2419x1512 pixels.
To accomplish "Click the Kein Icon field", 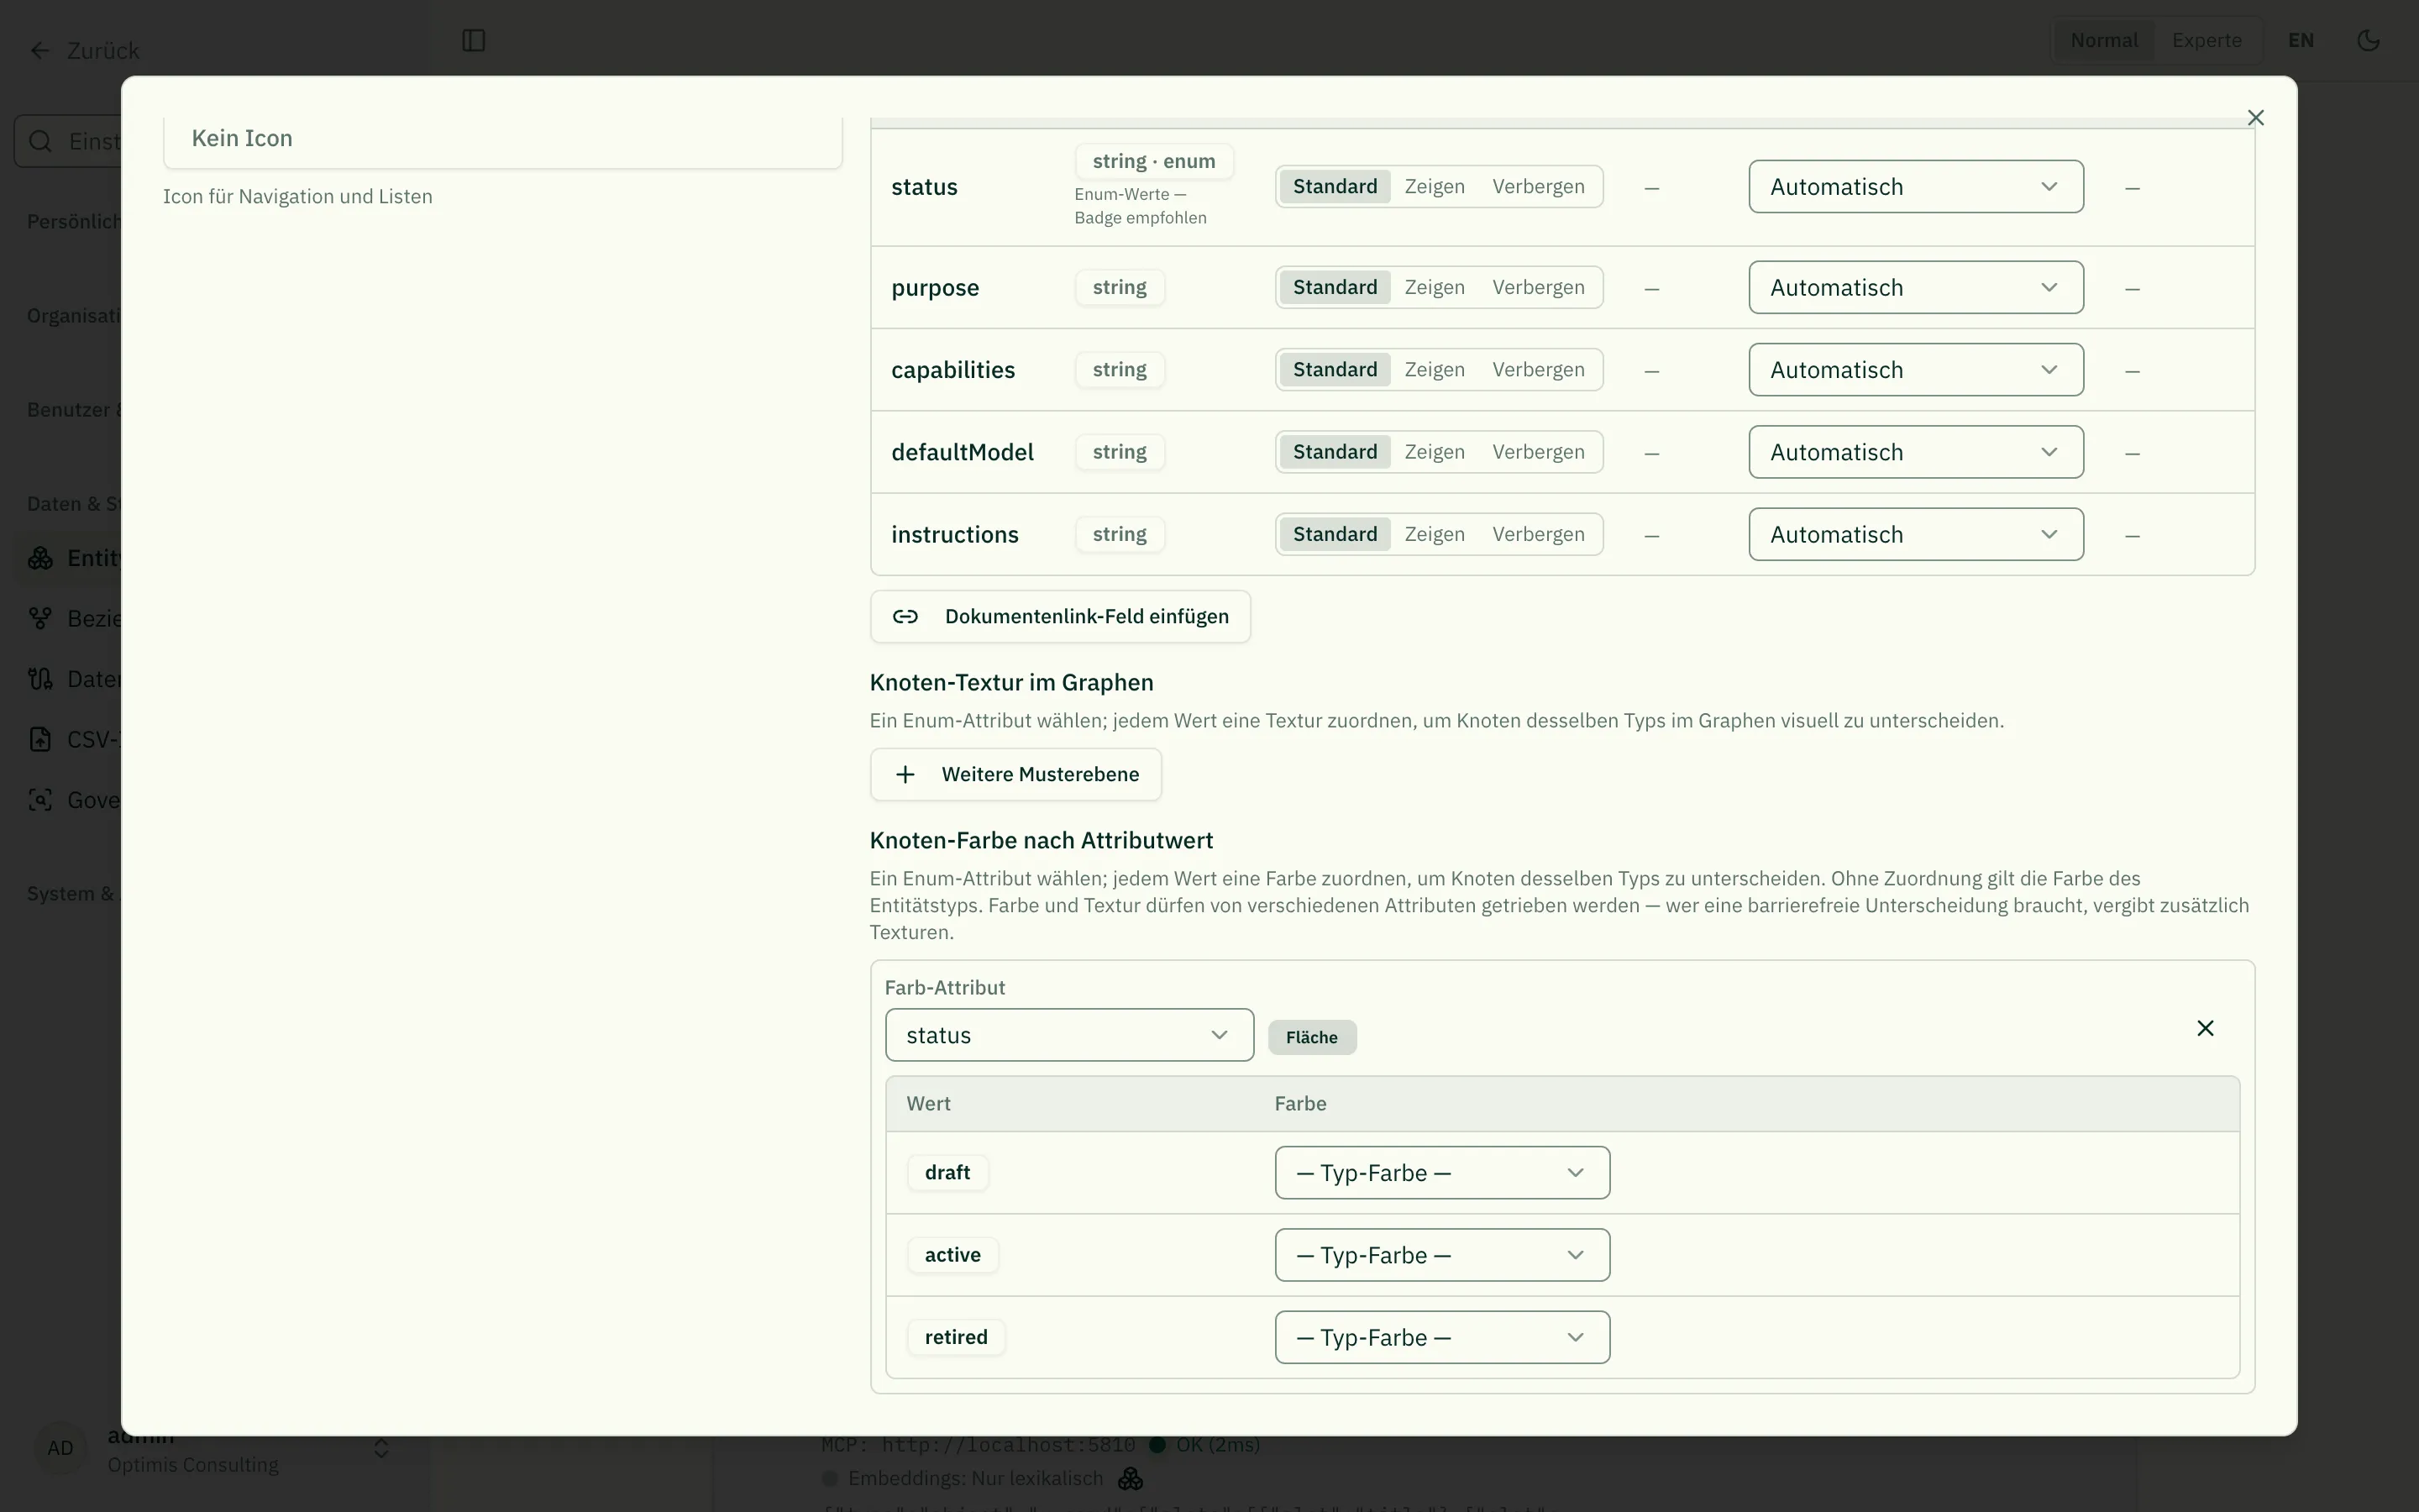I will 501,139.
